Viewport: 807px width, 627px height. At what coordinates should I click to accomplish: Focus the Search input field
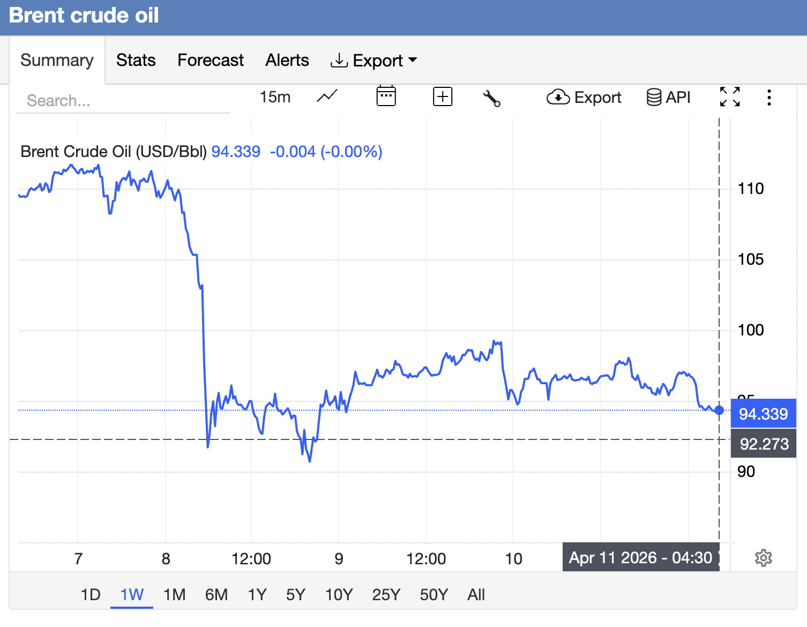(x=123, y=101)
